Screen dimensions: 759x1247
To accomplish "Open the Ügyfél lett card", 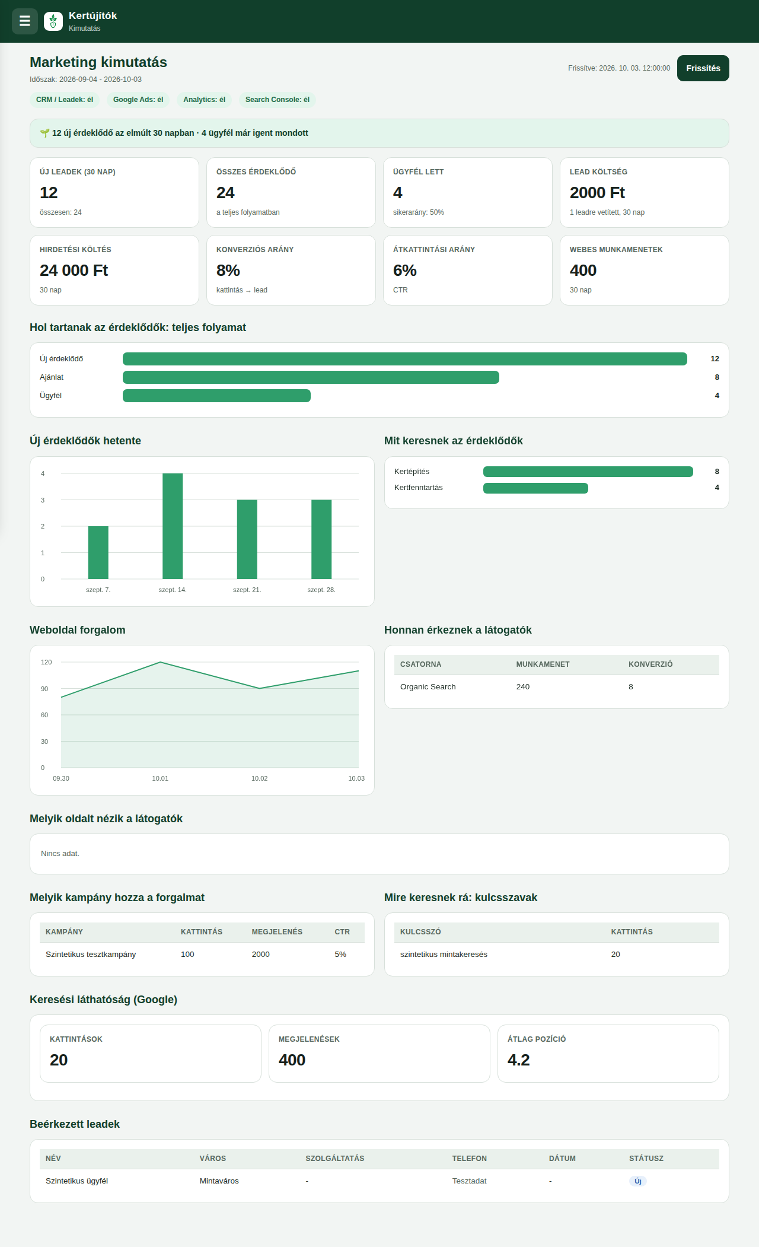I will point(468,192).
